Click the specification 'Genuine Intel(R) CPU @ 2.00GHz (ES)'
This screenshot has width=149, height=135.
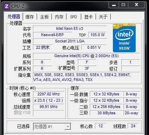[x=86, y=56]
